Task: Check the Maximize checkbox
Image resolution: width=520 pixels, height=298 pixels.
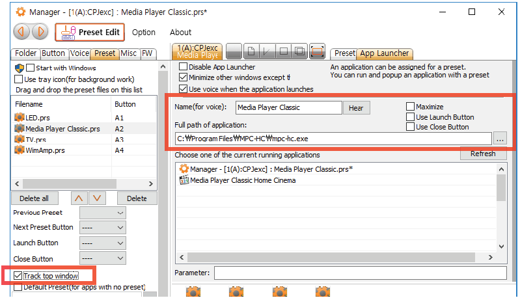Action: [410, 107]
